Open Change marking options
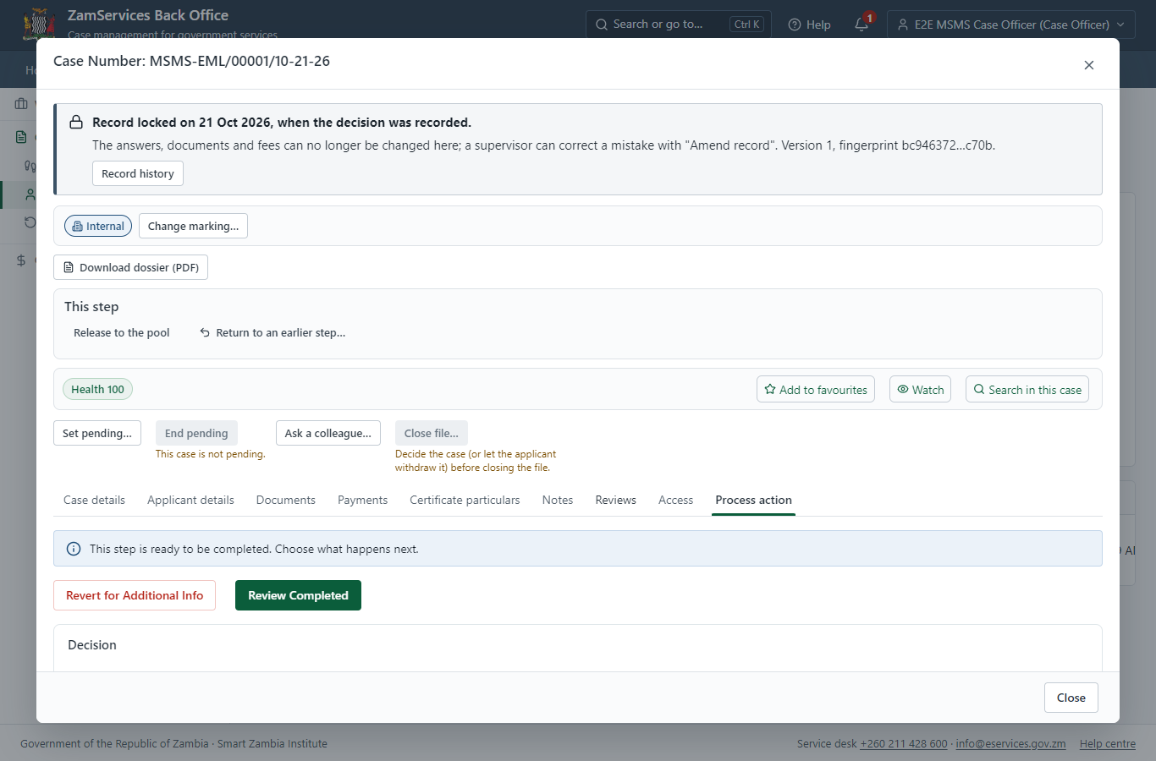The image size is (1156, 761). (193, 226)
